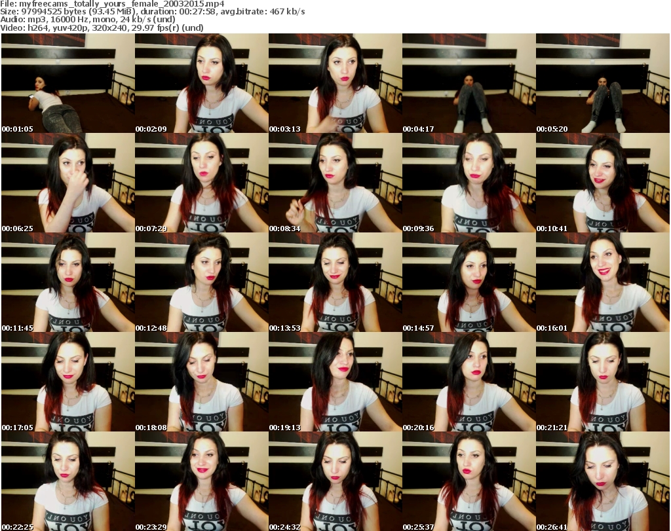
Task: Select the thumbnail frame at 00:22:25
Action: (x=67, y=481)
